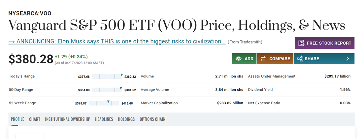Viewport: 363px width, 139px height.
Task: Select the Profile tab
Action: coord(17,119)
